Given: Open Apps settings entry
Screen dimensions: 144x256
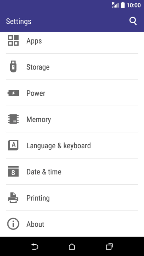Looking at the screenshot, I should pos(72,41).
